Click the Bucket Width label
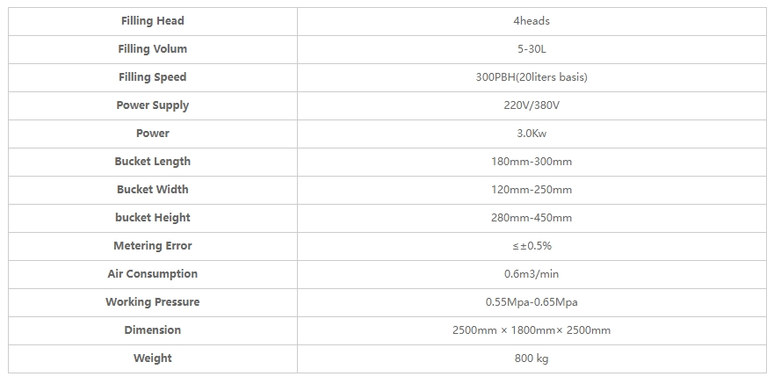Viewport: 774px width, 391px height. pyautogui.click(x=153, y=190)
